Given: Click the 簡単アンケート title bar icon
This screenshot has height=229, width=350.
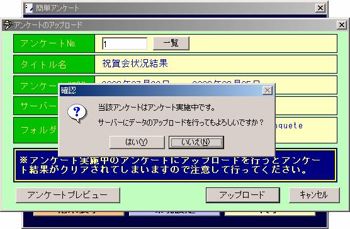Looking at the screenshot, I should click(x=29, y=8).
